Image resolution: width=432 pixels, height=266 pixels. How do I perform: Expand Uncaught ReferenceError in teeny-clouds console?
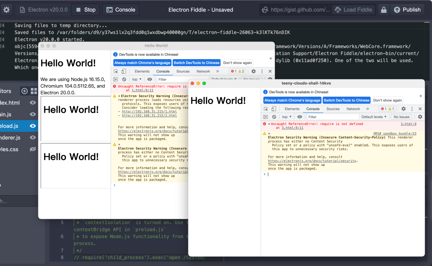(269, 124)
